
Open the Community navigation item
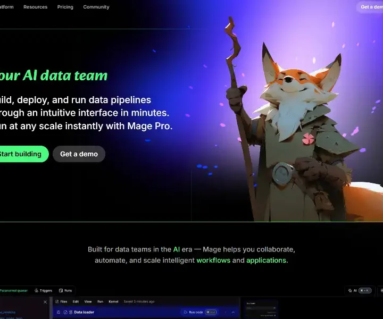coord(96,7)
